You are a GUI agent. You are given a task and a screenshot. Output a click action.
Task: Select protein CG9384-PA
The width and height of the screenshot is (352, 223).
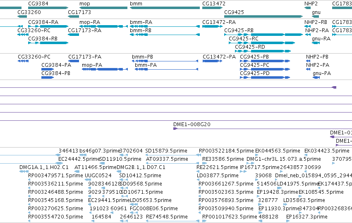48,69
